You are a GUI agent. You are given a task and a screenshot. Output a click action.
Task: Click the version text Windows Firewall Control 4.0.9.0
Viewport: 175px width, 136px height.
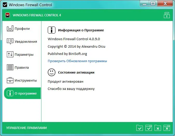click(x=74, y=39)
